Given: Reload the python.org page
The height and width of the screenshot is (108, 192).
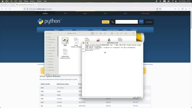Looking at the screenshot, I should pyautogui.click(x=10, y=9).
